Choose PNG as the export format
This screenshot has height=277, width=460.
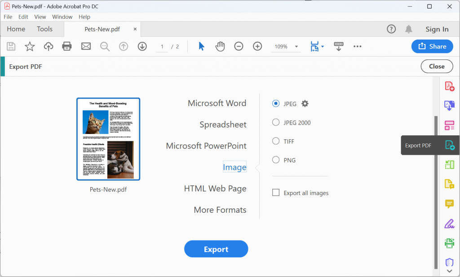[276, 160]
